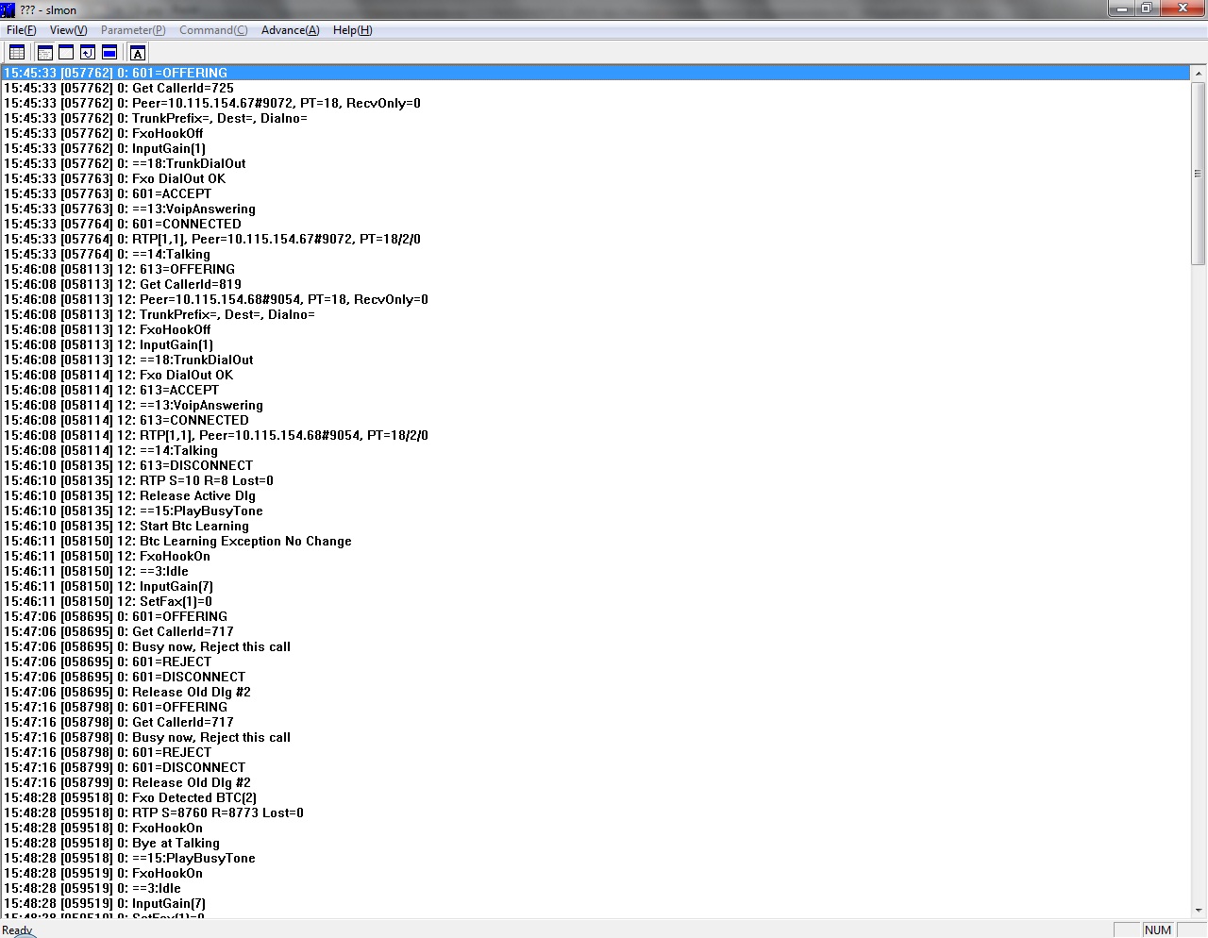Select the 'Peer=10.115.154.68#9054, PT=18, RecvOnly=0' line
The height and width of the screenshot is (938, 1208).
596,299
